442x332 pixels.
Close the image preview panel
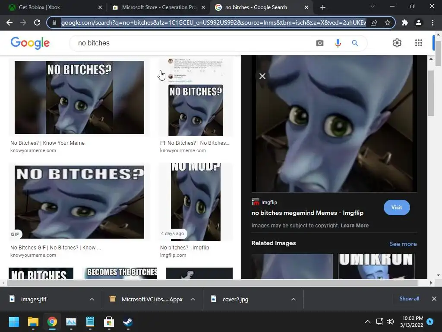point(262,76)
